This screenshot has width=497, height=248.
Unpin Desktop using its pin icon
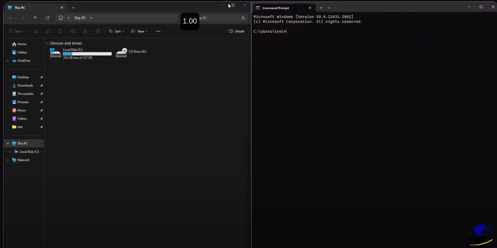[x=41, y=77]
